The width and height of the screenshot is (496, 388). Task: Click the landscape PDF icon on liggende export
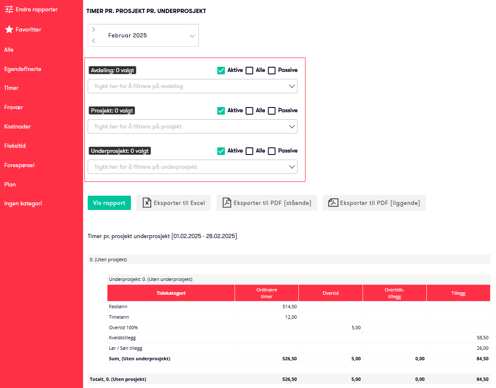(x=333, y=202)
